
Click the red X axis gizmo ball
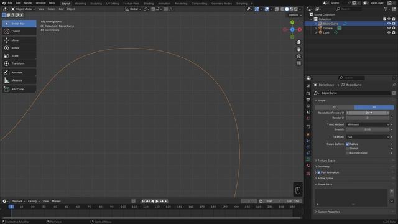(300, 30)
